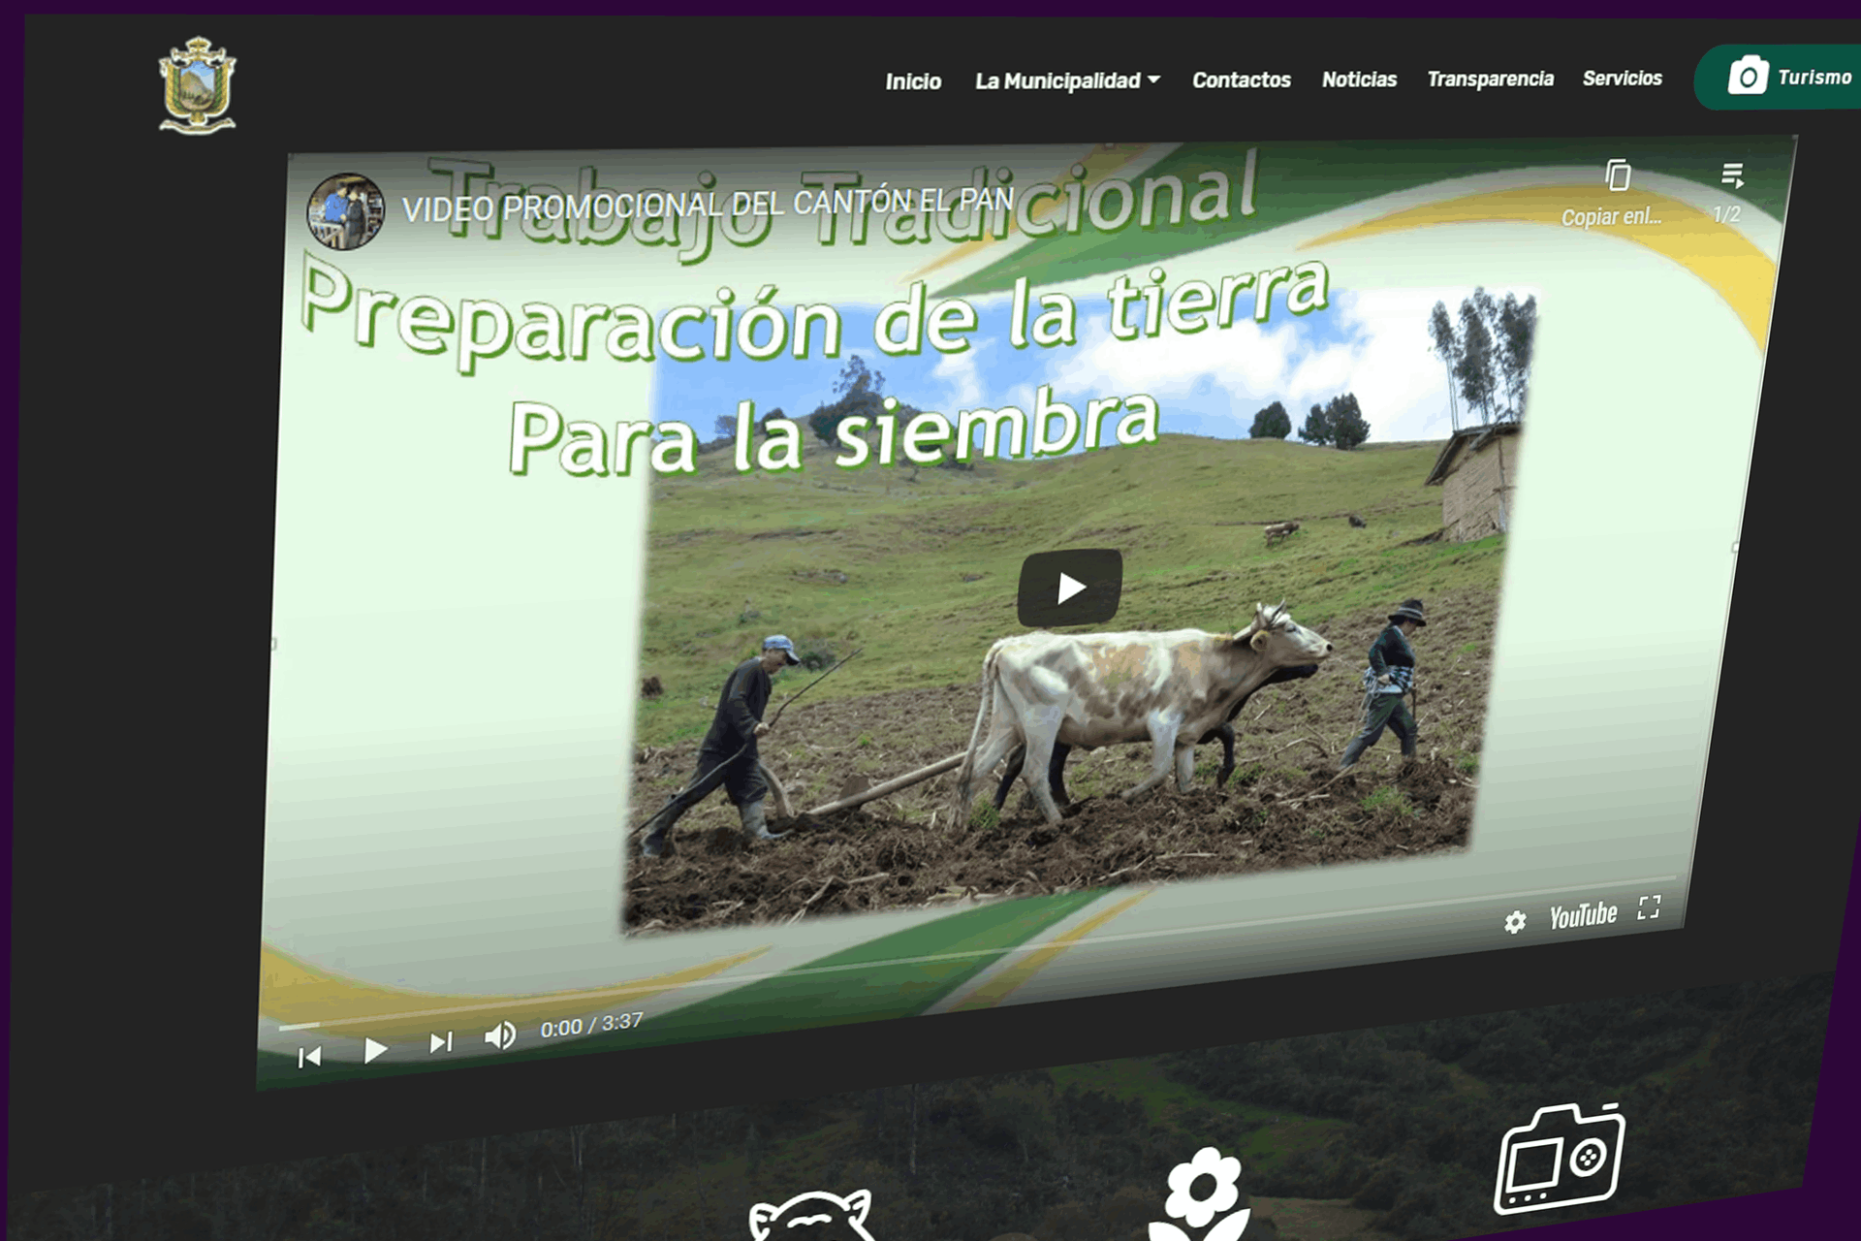Skip to next video in playlist

[x=441, y=1042]
